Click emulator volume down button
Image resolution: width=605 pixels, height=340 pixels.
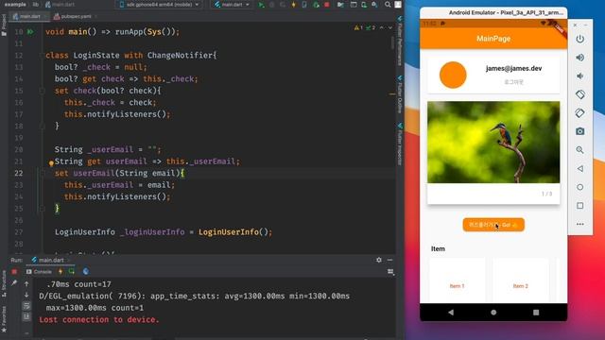point(579,76)
